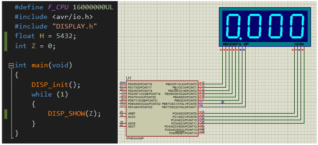318x145 pixels.
Task: Click the PD1/TXD/PCINT17 pin label
Action: tap(139, 87)
